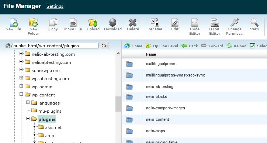Click the home icon beside the path field
This screenshot has width=267, height=143.
(x=8, y=46)
